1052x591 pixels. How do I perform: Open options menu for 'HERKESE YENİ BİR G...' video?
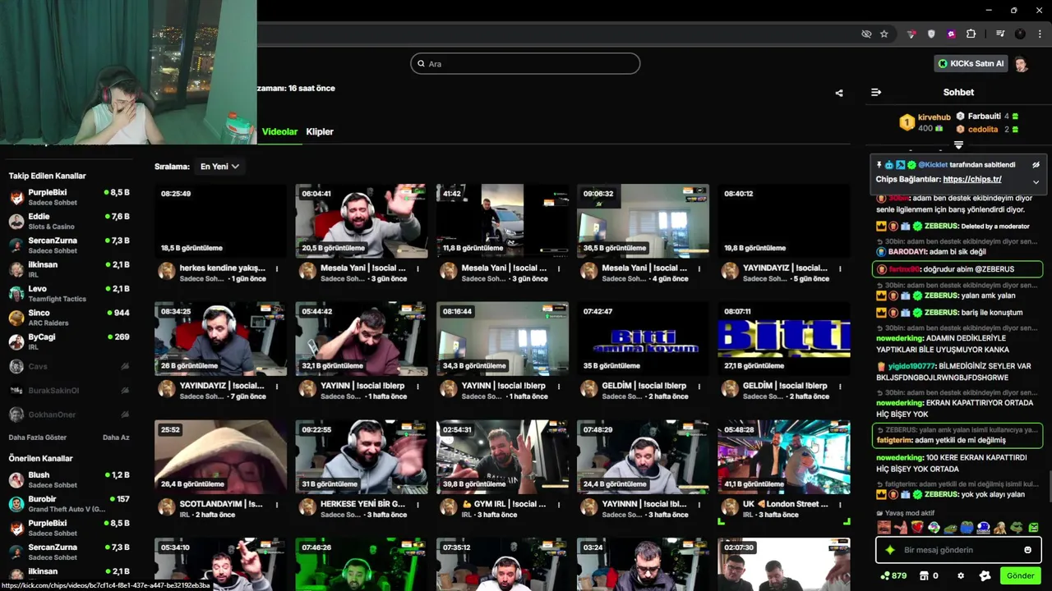418,505
